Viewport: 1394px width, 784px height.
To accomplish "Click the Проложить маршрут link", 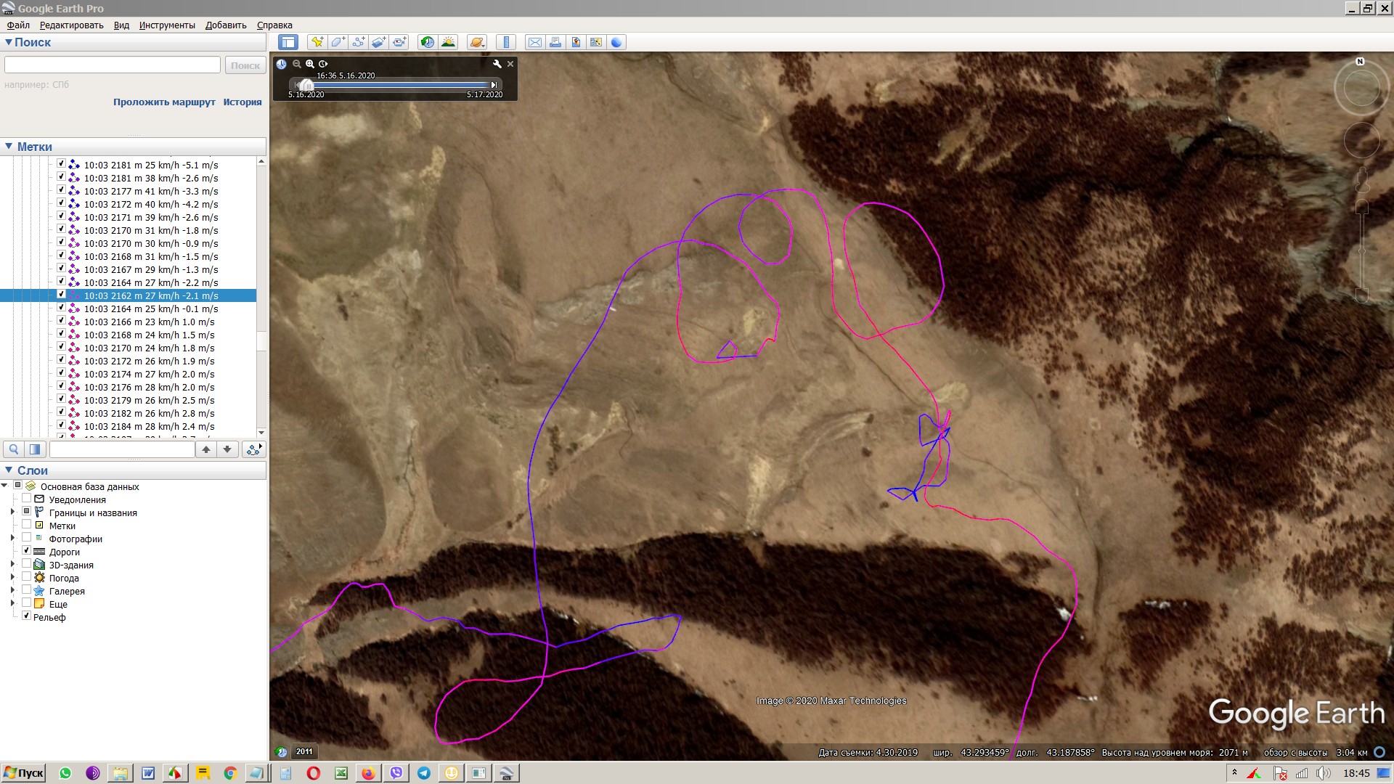I will (164, 102).
